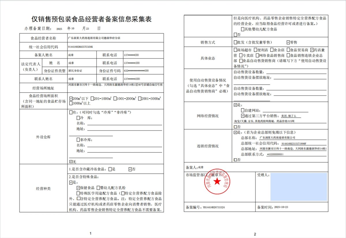
Task: Toggle 否 for 连锁经营情况
Action: (x=235, y=159)
